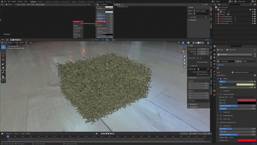Select the Select Box tool in viewport toolbar
257x145 pixels.
click(x=3, y=48)
